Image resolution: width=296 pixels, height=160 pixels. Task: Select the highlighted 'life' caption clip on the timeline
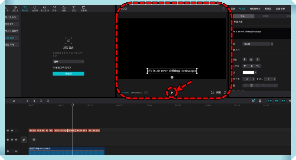coord(71,131)
